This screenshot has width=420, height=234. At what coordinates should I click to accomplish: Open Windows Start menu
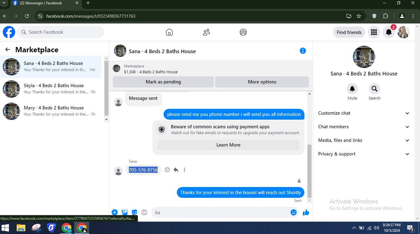5,228
